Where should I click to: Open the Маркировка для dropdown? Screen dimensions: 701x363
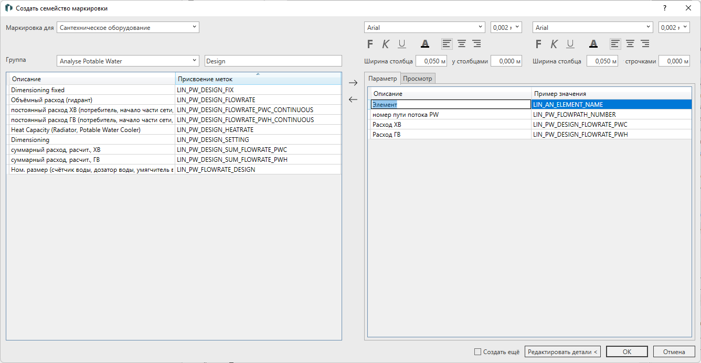[128, 27]
